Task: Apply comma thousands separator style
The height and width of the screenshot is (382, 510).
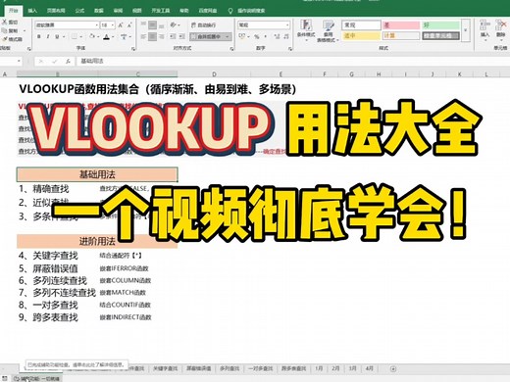Action: [x=266, y=36]
